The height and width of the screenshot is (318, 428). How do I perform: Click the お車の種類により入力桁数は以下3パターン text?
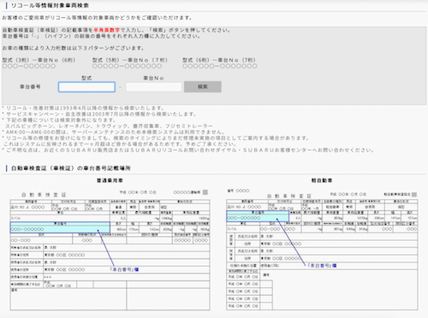click(73, 48)
